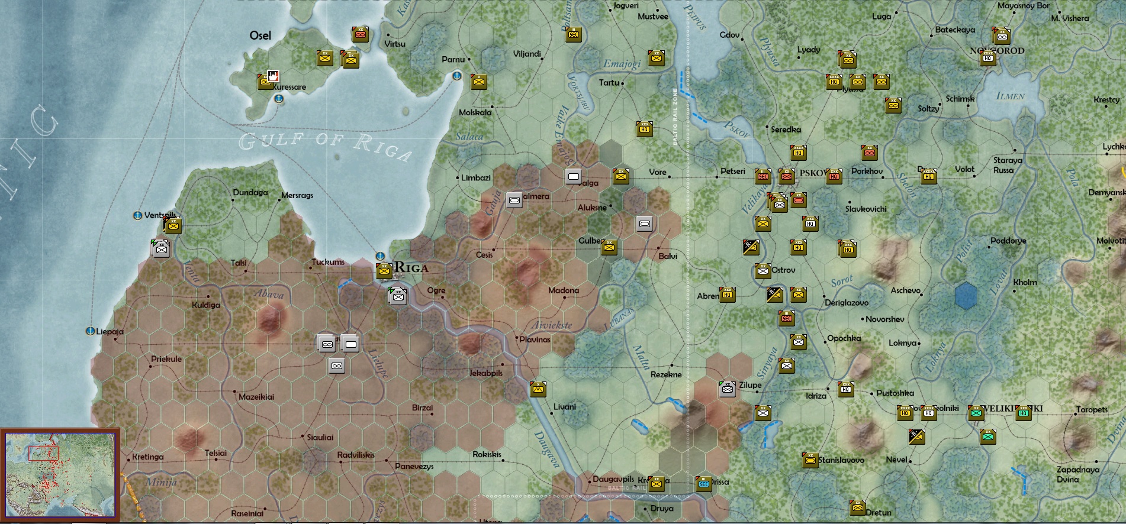Click the Staraya Russa town label
This screenshot has width=1126, height=524.
(1007, 165)
